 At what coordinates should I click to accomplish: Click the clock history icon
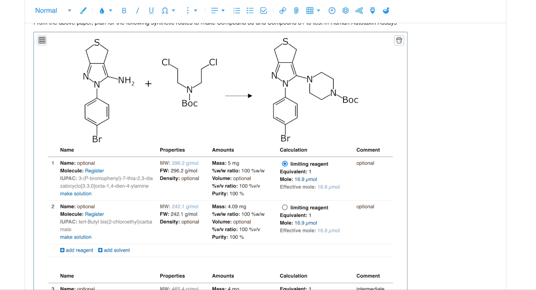click(331, 10)
